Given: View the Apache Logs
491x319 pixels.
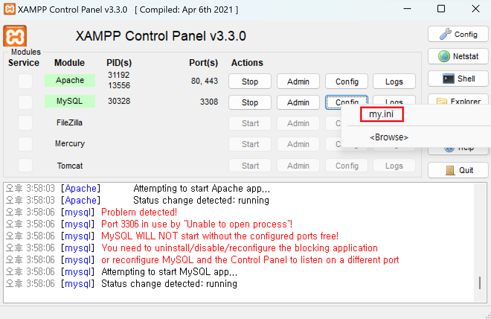Looking at the screenshot, I should (394, 81).
